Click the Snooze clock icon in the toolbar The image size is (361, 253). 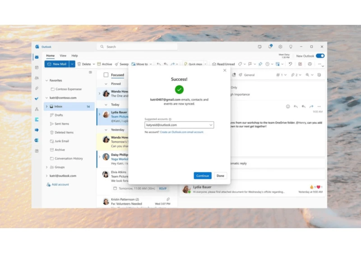click(x=267, y=64)
